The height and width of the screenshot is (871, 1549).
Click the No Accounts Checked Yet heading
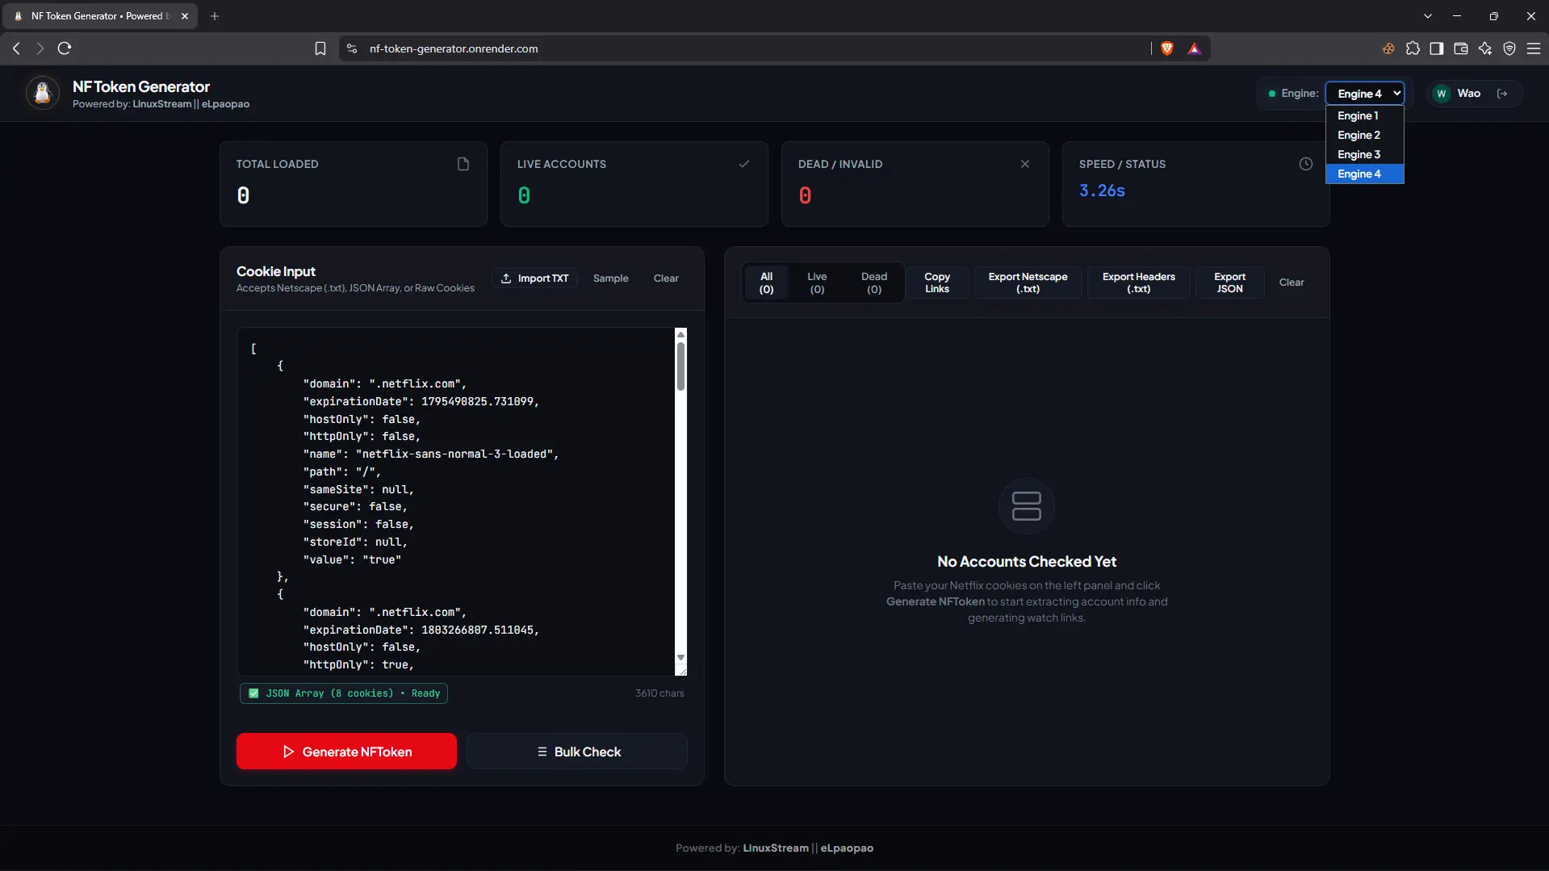(1027, 561)
